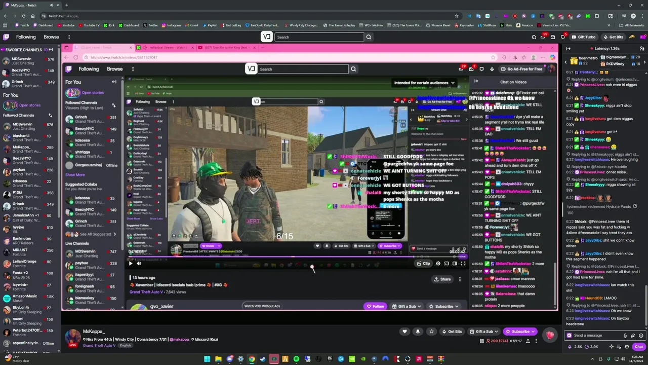
Task: Open the Following page in outer Twitch nav
Action: (x=26, y=37)
